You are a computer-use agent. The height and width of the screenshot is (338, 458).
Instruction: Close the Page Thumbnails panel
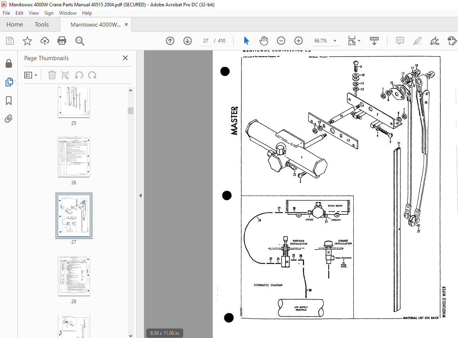click(x=125, y=58)
